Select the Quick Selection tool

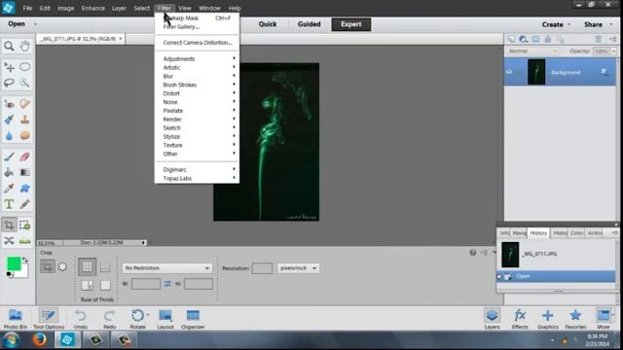[x=24, y=83]
